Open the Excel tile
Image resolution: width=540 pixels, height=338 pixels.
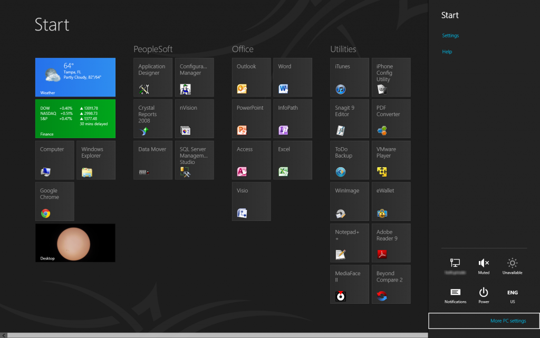click(x=293, y=160)
